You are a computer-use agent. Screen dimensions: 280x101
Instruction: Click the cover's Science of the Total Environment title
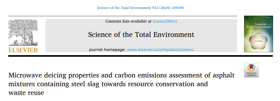pos(259,25)
